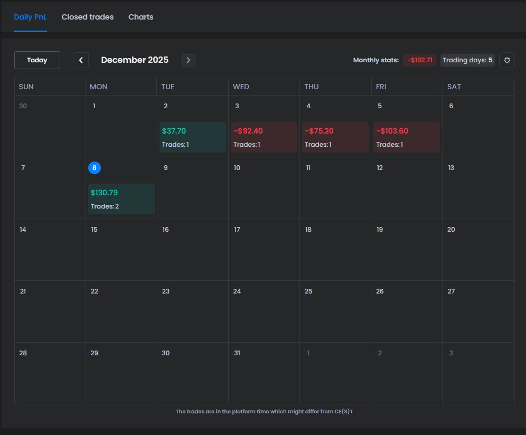Select day 29 in the calendar
This screenshot has width=526, height=435.
tap(94, 353)
